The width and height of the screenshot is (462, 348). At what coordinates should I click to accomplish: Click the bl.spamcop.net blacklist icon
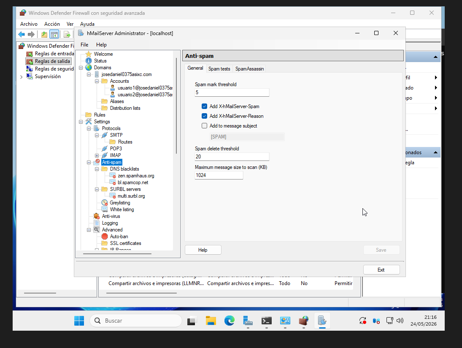tap(113, 182)
